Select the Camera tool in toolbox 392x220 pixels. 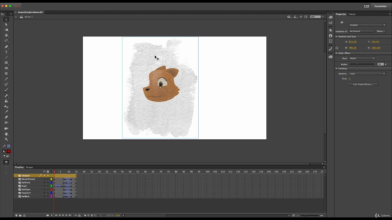pyautogui.click(x=6, y=128)
